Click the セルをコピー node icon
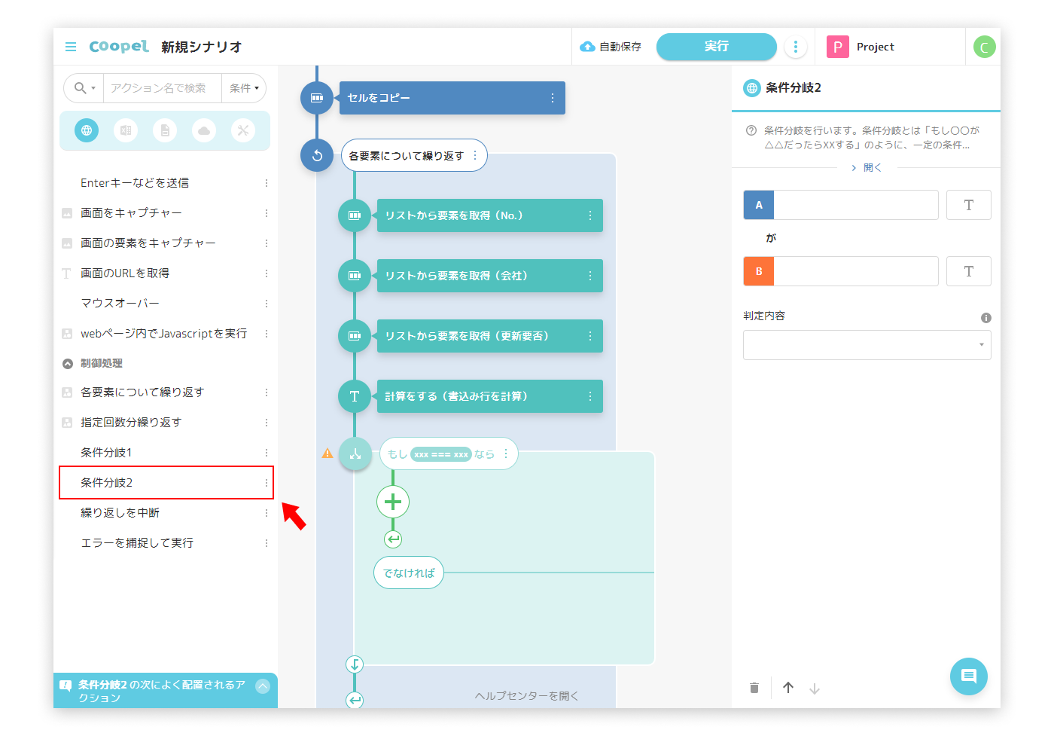 tap(317, 98)
